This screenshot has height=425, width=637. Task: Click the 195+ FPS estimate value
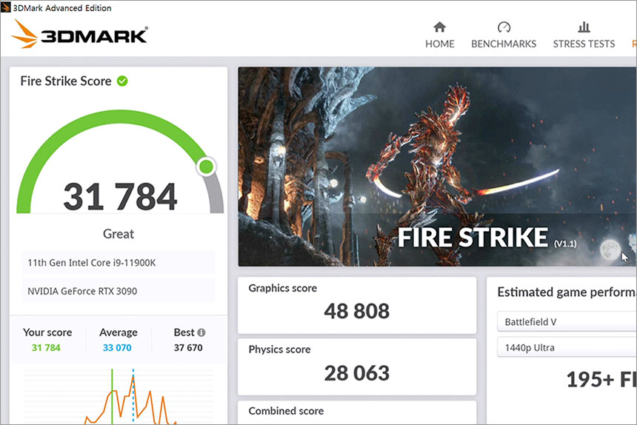point(601,380)
